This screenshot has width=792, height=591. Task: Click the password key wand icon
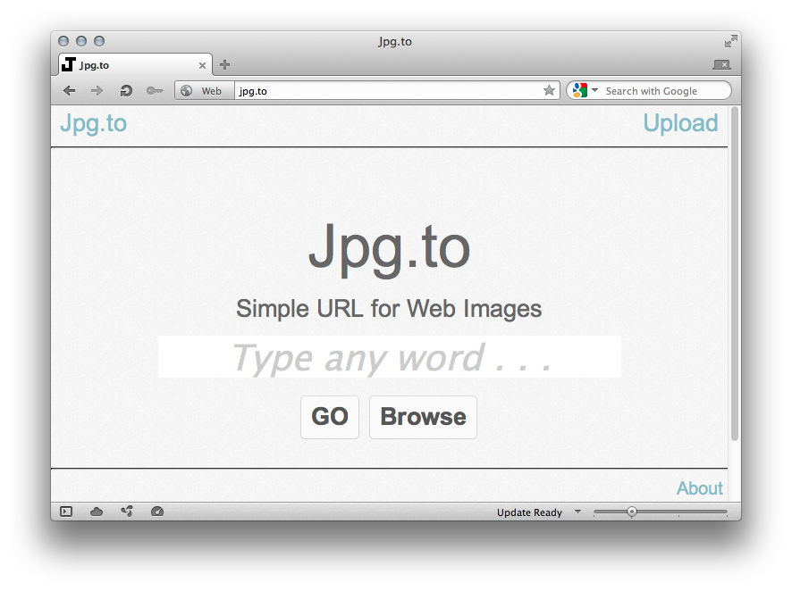[x=154, y=90]
